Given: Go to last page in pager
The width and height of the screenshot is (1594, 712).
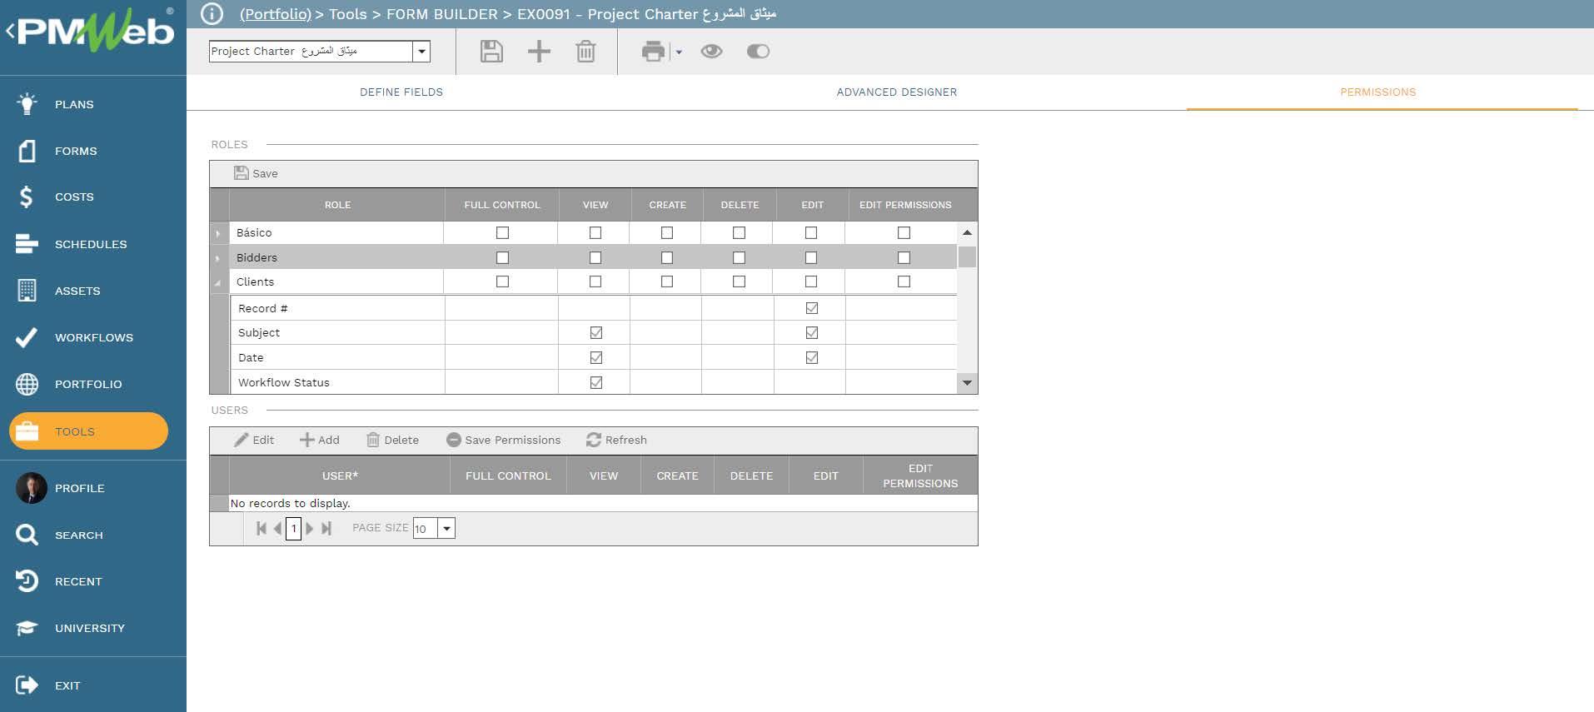Looking at the screenshot, I should click(326, 528).
